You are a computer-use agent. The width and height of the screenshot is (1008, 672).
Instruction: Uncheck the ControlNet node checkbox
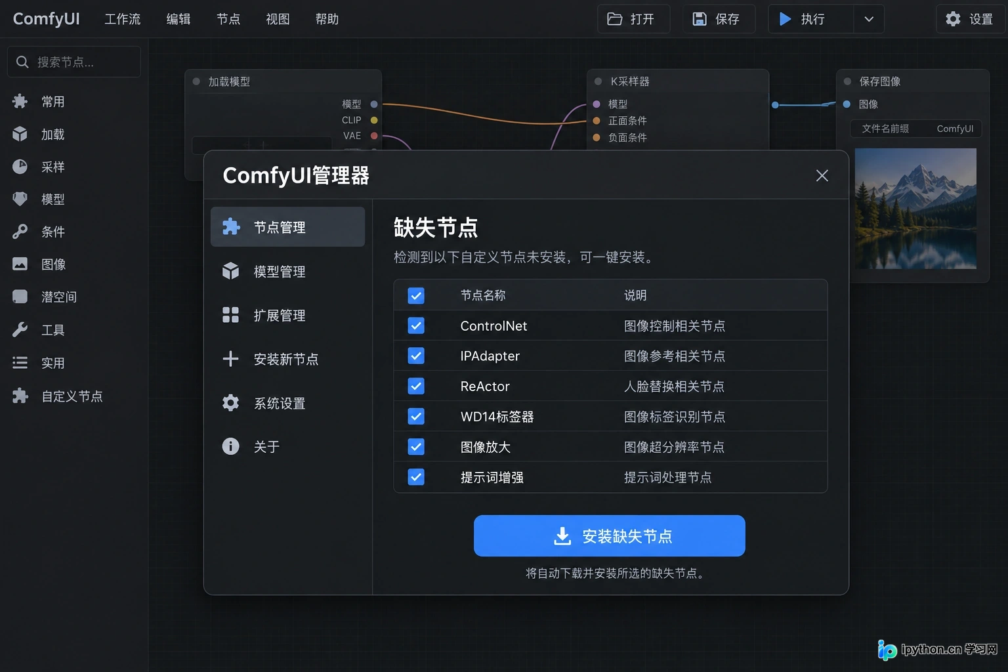click(x=416, y=325)
